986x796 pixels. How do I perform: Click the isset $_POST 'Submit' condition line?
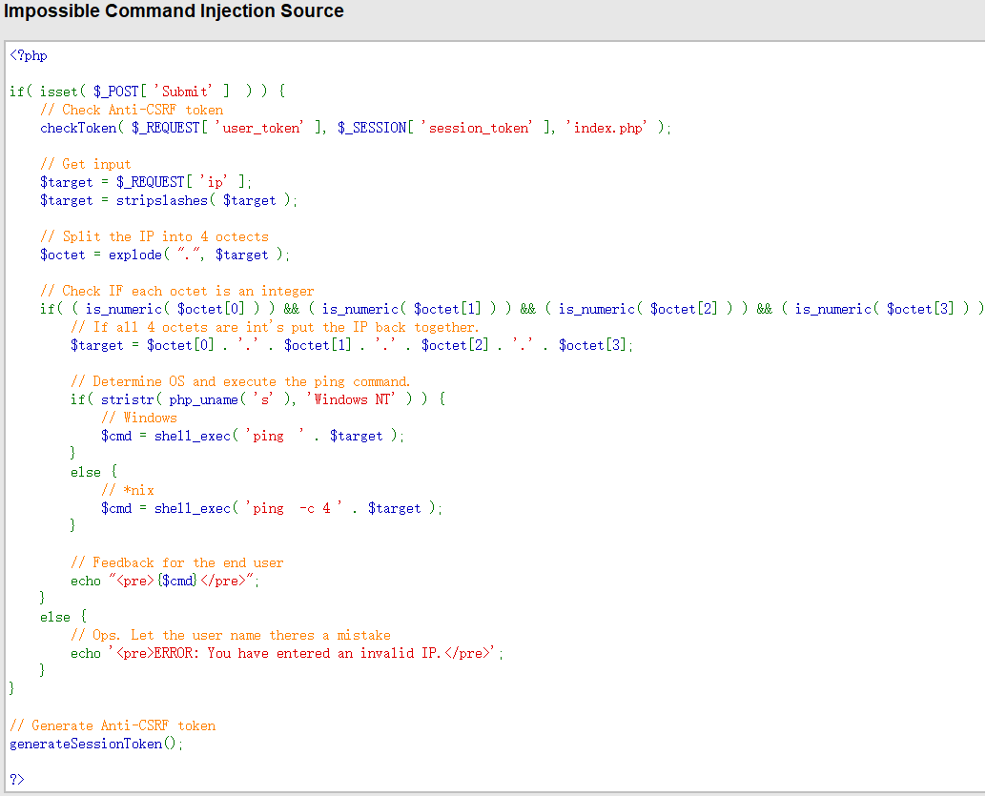147,92
